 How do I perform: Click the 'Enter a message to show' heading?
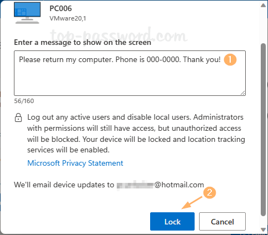[82, 43]
